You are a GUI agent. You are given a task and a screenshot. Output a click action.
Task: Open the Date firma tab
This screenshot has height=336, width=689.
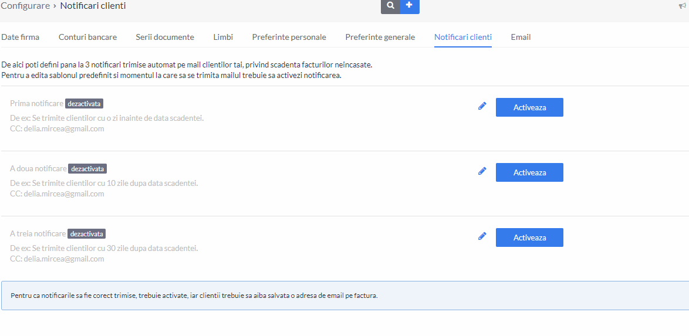tap(20, 38)
